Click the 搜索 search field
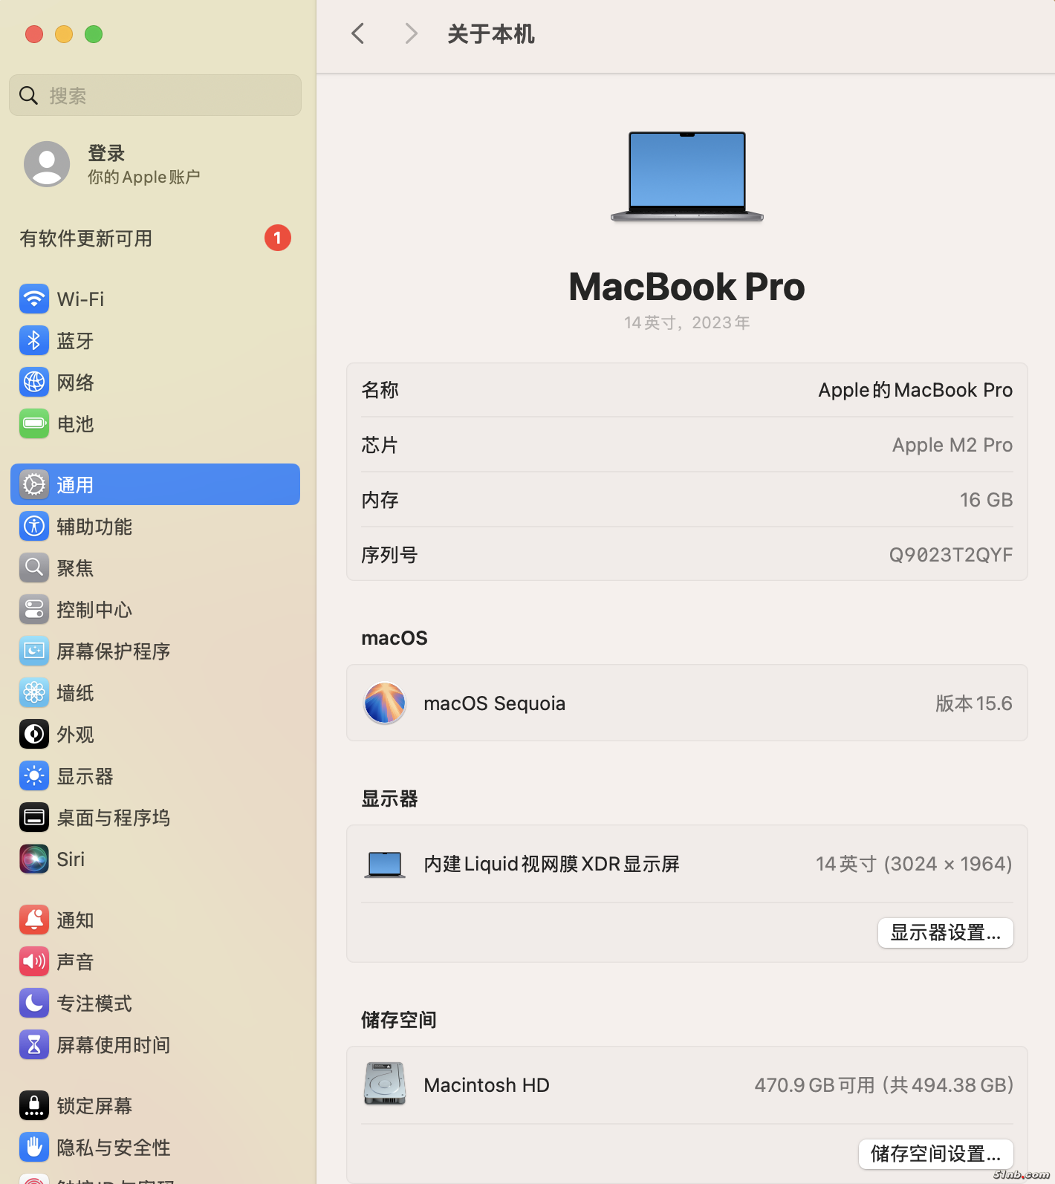The image size is (1055, 1184). [155, 95]
